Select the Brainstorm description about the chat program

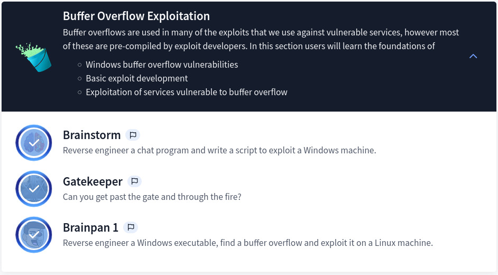click(x=219, y=150)
